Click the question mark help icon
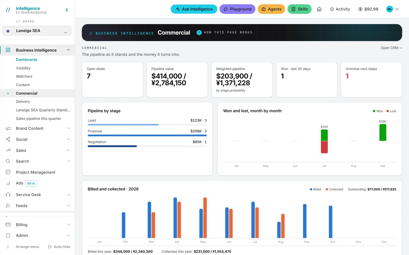 pyautogui.click(x=199, y=32)
